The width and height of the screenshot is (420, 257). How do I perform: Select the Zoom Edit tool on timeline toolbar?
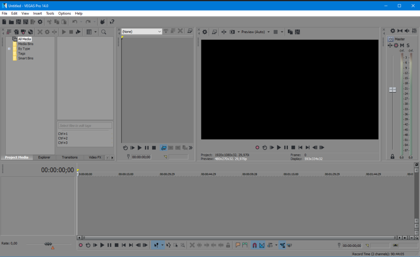coord(183,245)
